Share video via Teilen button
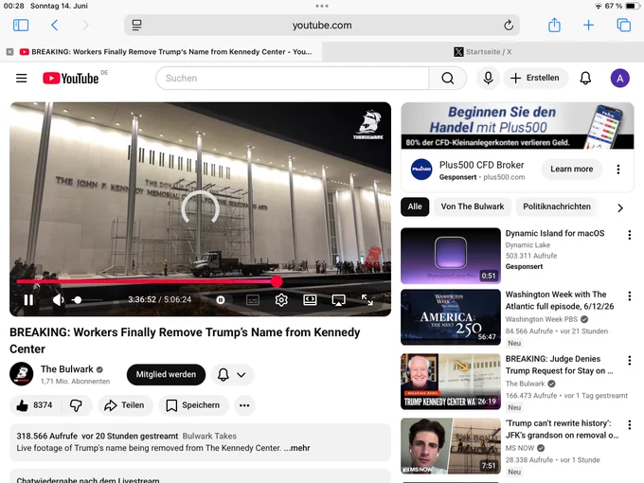 pos(124,405)
